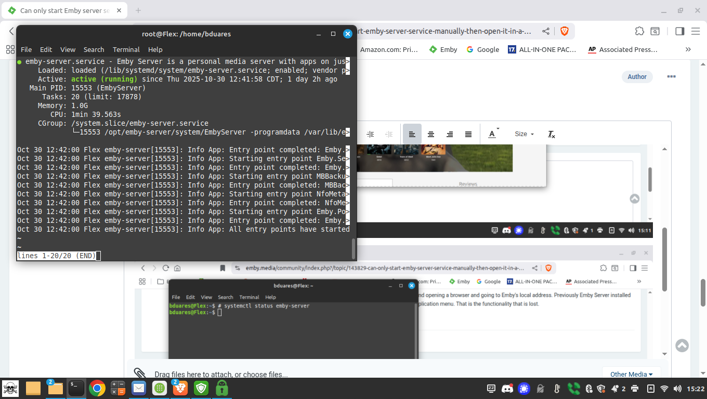The height and width of the screenshot is (399, 707).
Task: Toggle align right formatting in the editor
Action: click(450, 134)
